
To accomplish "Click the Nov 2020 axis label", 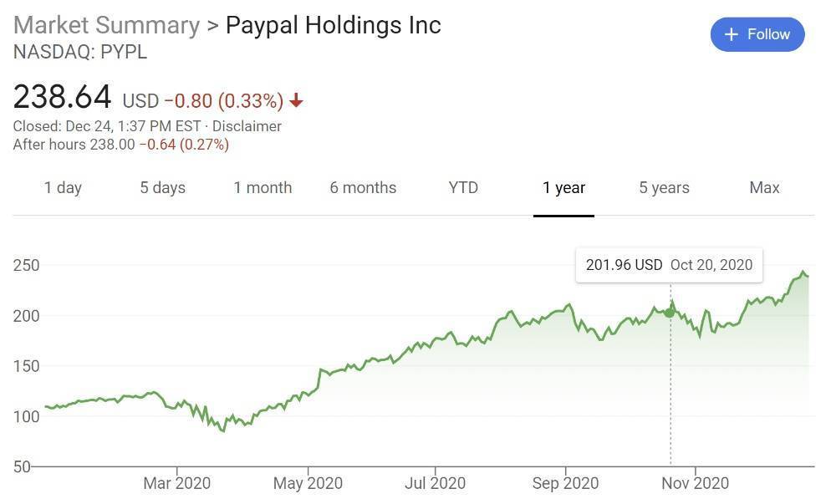I will [x=695, y=483].
